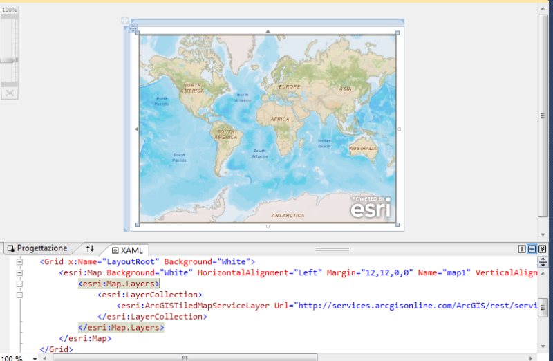Click the top-right resize handle of map

click(x=397, y=33)
